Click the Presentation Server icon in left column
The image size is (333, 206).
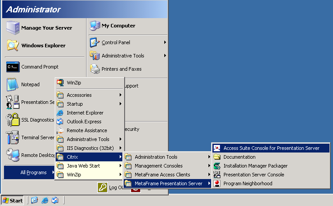pos(12,102)
